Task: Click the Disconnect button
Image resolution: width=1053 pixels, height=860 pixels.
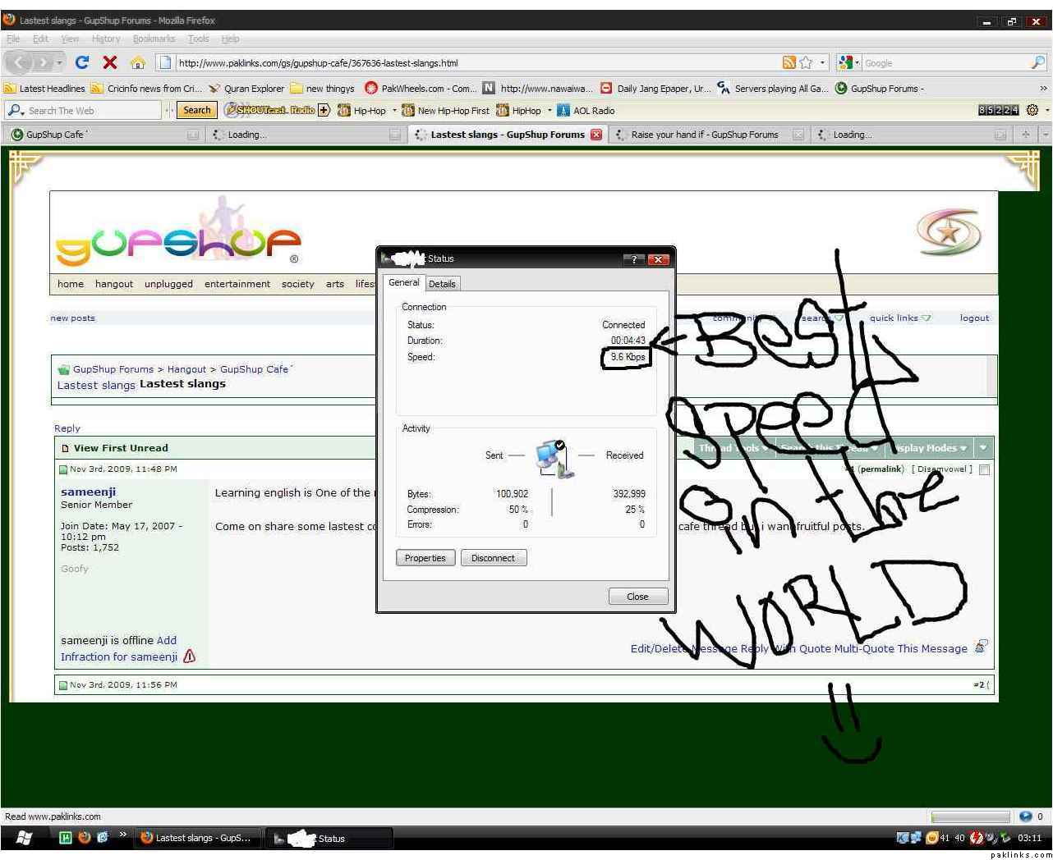Action: 493,558
